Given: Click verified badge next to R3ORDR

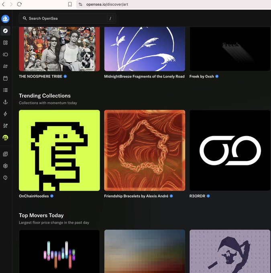Looking at the screenshot, I should click(x=208, y=196).
